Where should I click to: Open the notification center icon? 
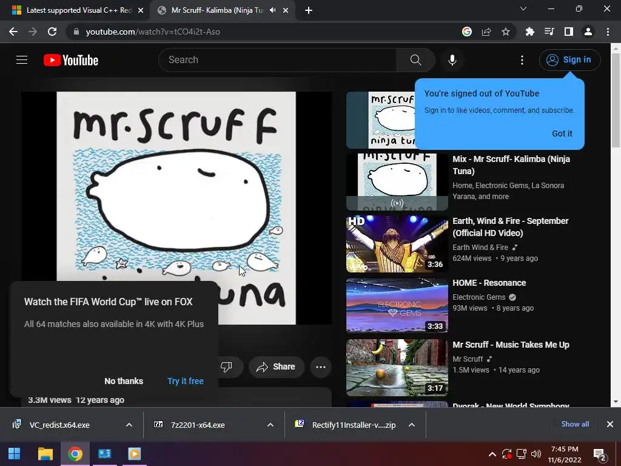[x=600, y=454]
